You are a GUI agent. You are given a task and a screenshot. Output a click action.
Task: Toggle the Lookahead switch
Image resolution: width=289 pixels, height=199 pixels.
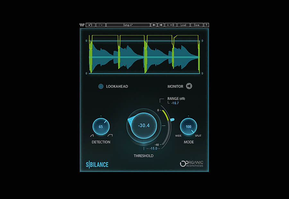101,86
